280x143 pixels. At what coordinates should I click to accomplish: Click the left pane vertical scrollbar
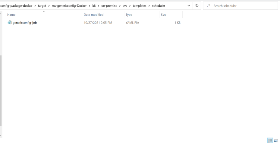[1, 91]
